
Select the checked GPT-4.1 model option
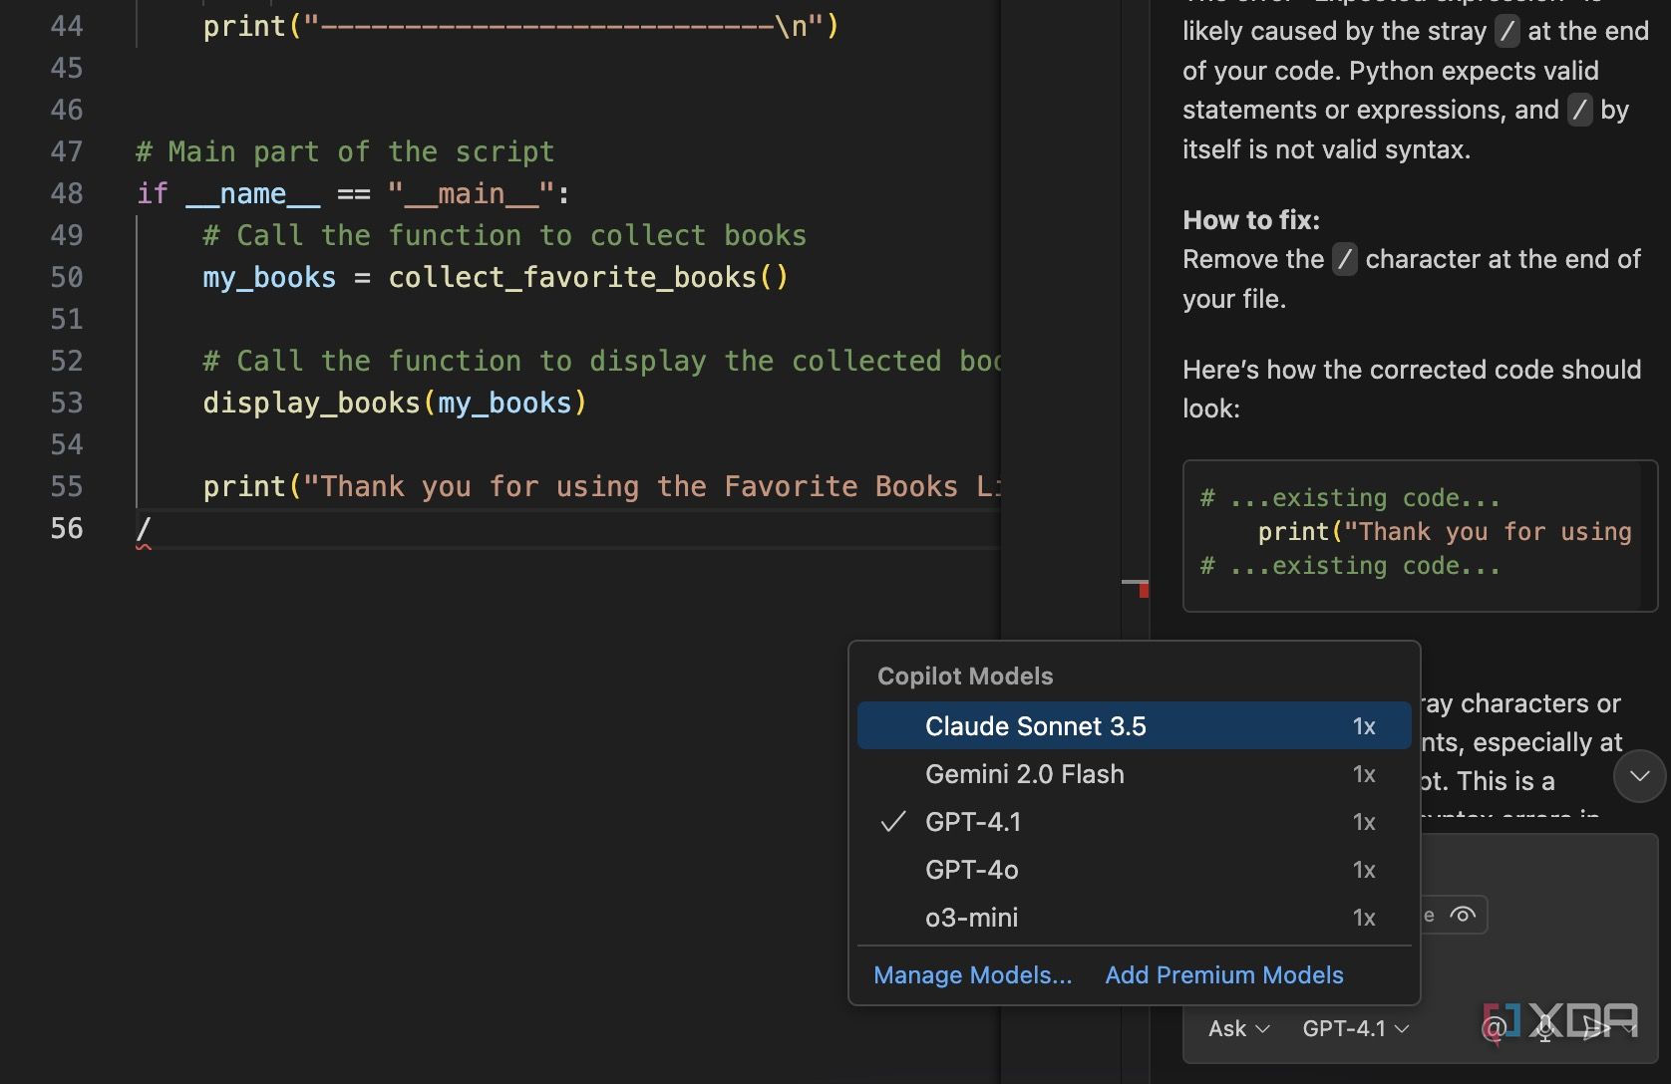pos(972,822)
